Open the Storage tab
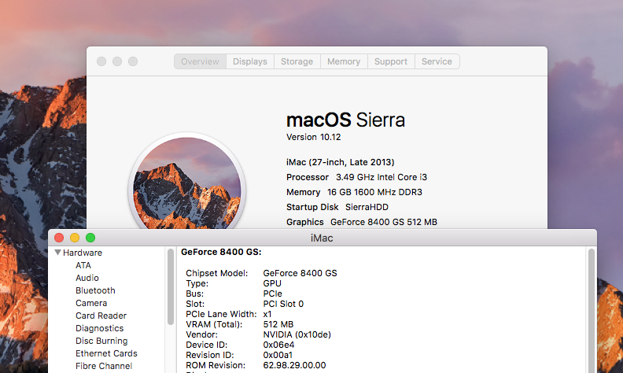 click(x=297, y=61)
